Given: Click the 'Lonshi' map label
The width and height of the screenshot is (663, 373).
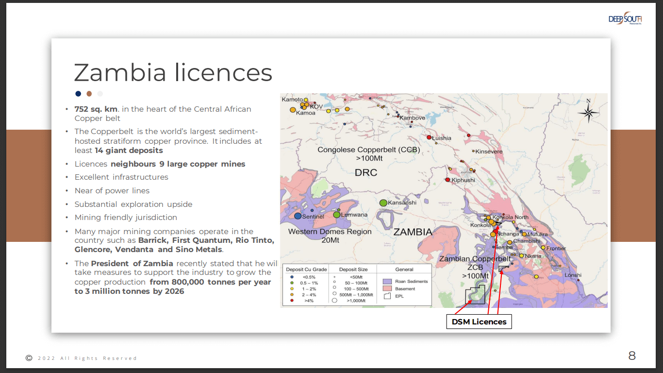Looking at the screenshot, I should (x=573, y=275).
